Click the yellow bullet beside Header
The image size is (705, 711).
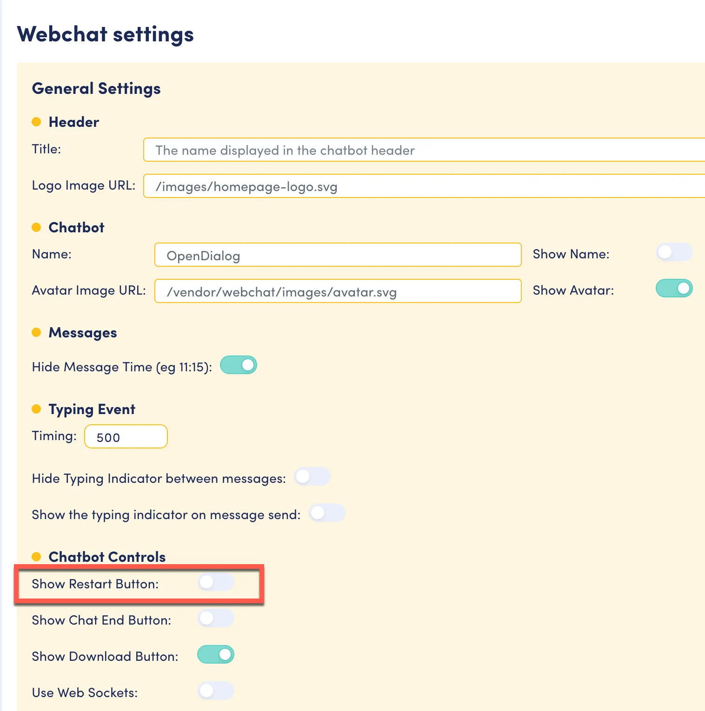coord(36,122)
